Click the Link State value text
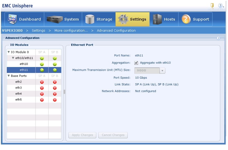The width and height of the screenshot is (228, 150). 157,85
